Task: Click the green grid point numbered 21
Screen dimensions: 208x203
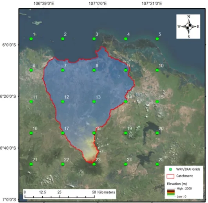Action: click(31, 164)
